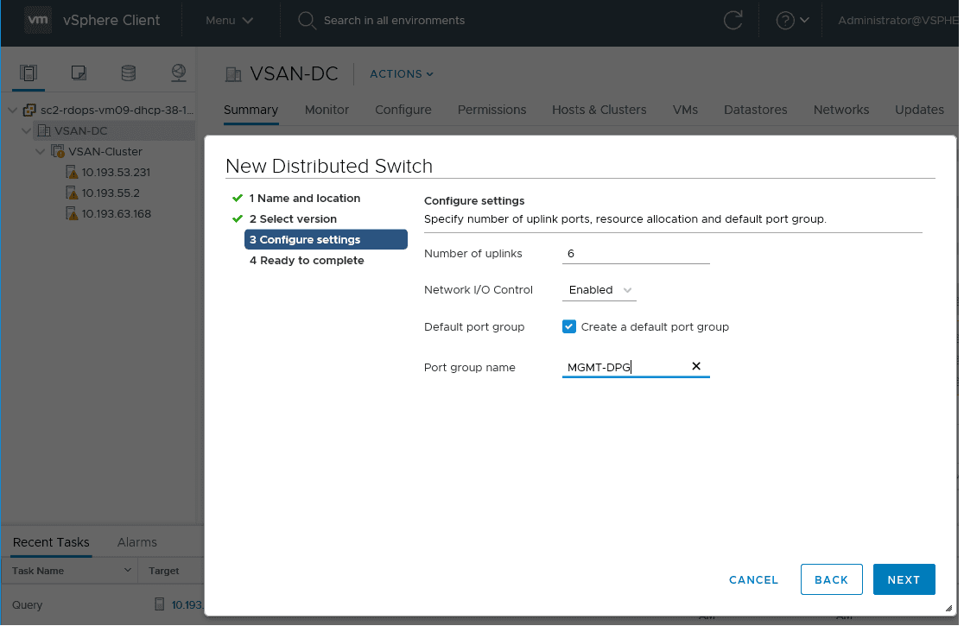Open the Networking inventory view icon
Screen dimensions: 964x626
[x=178, y=73]
